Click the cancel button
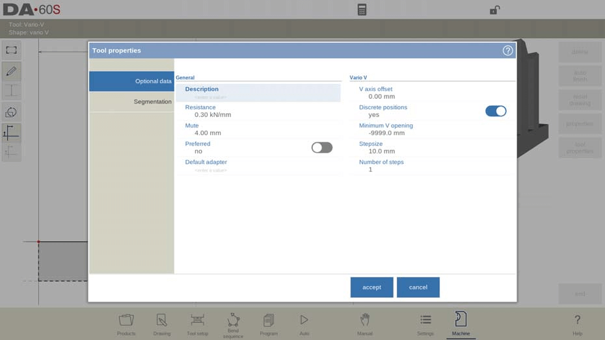Screen dimensions: 605x340 pos(418,287)
